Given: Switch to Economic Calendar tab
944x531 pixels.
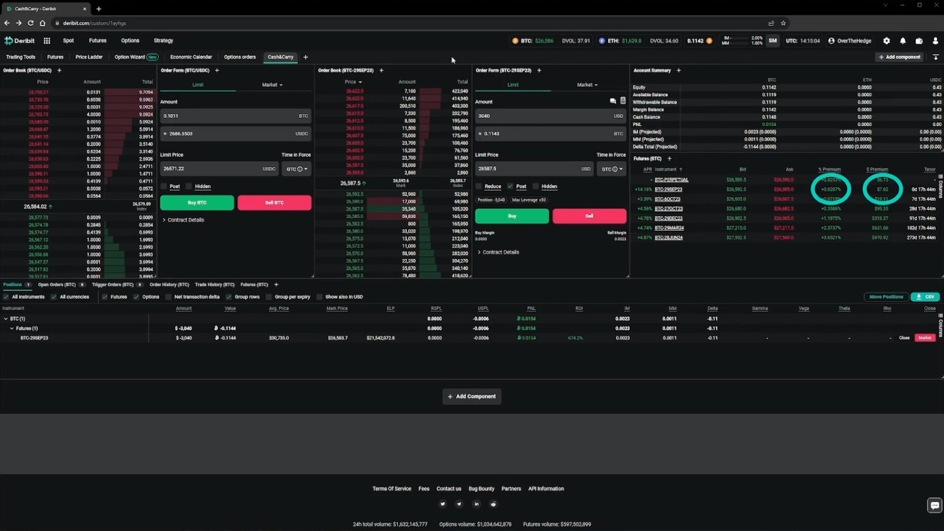Looking at the screenshot, I should click(x=191, y=57).
